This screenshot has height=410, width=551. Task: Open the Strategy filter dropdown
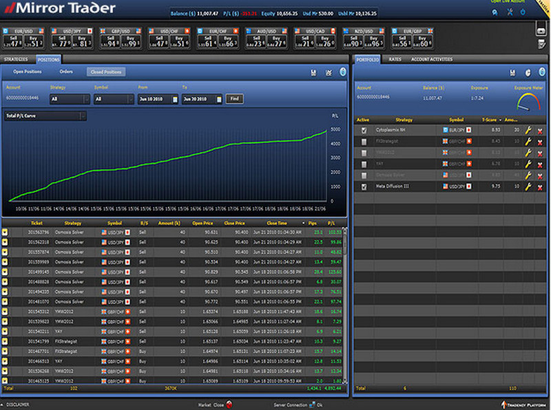[x=86, y=99]
